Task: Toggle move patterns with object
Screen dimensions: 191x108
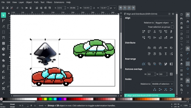Action: (133, 8)
